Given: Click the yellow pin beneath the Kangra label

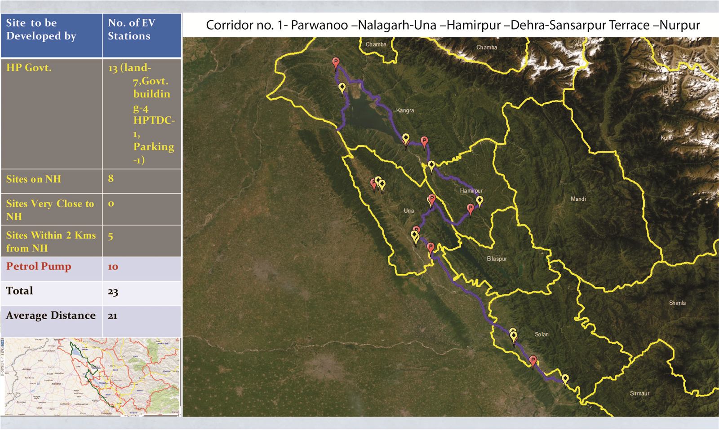Looking at the screenshot, I should pos(406,140).
